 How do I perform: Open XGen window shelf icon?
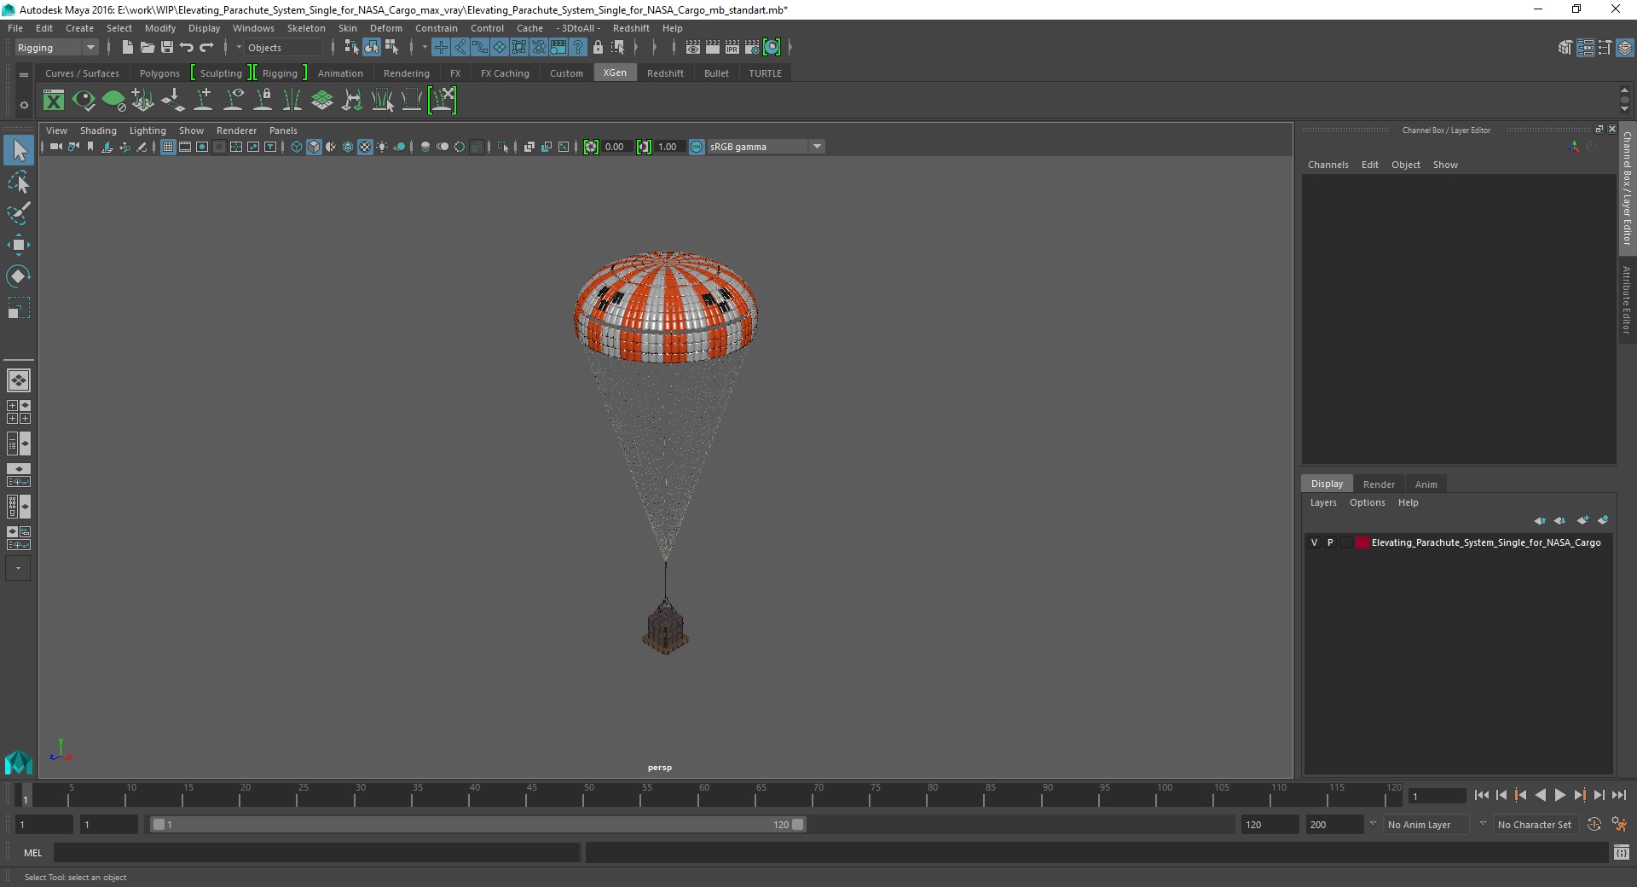pyautogui.click(x=54, y=101)
